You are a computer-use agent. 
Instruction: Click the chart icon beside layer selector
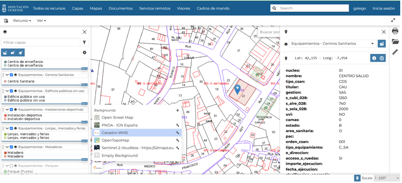point(382,44)
